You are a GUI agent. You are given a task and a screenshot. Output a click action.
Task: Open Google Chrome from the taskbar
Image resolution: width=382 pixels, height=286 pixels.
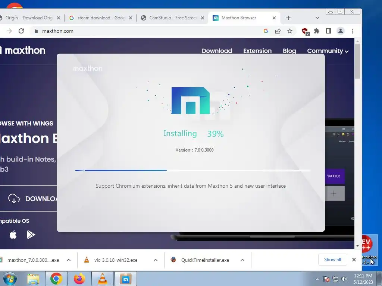(56, 279)
